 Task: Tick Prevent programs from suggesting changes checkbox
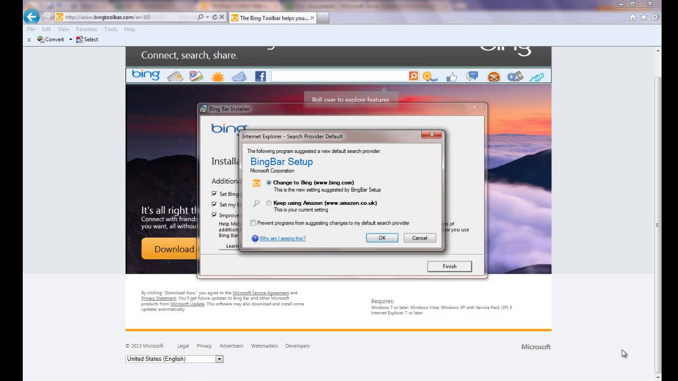pyautogui.click(x=253, y=223)
